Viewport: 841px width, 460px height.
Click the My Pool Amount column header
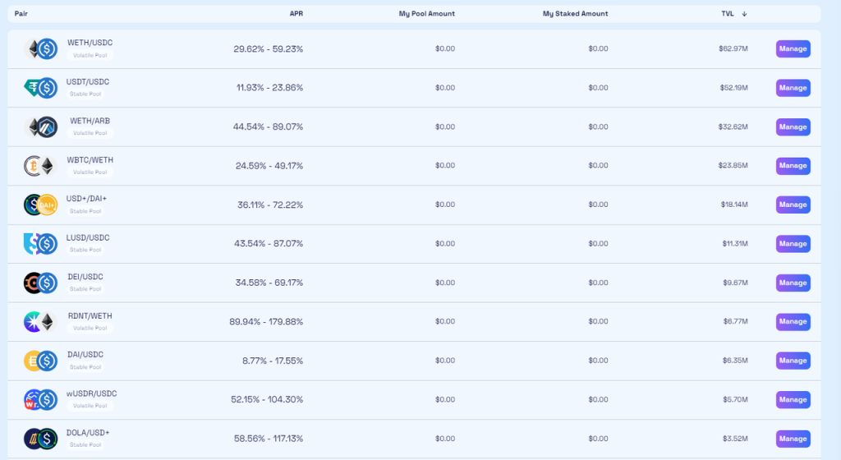pos(426,14)
